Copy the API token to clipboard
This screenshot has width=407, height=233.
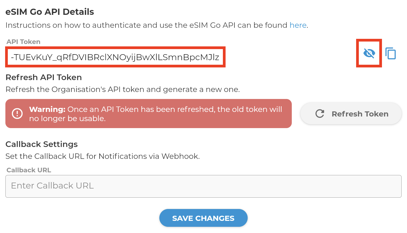click(391, 53)
